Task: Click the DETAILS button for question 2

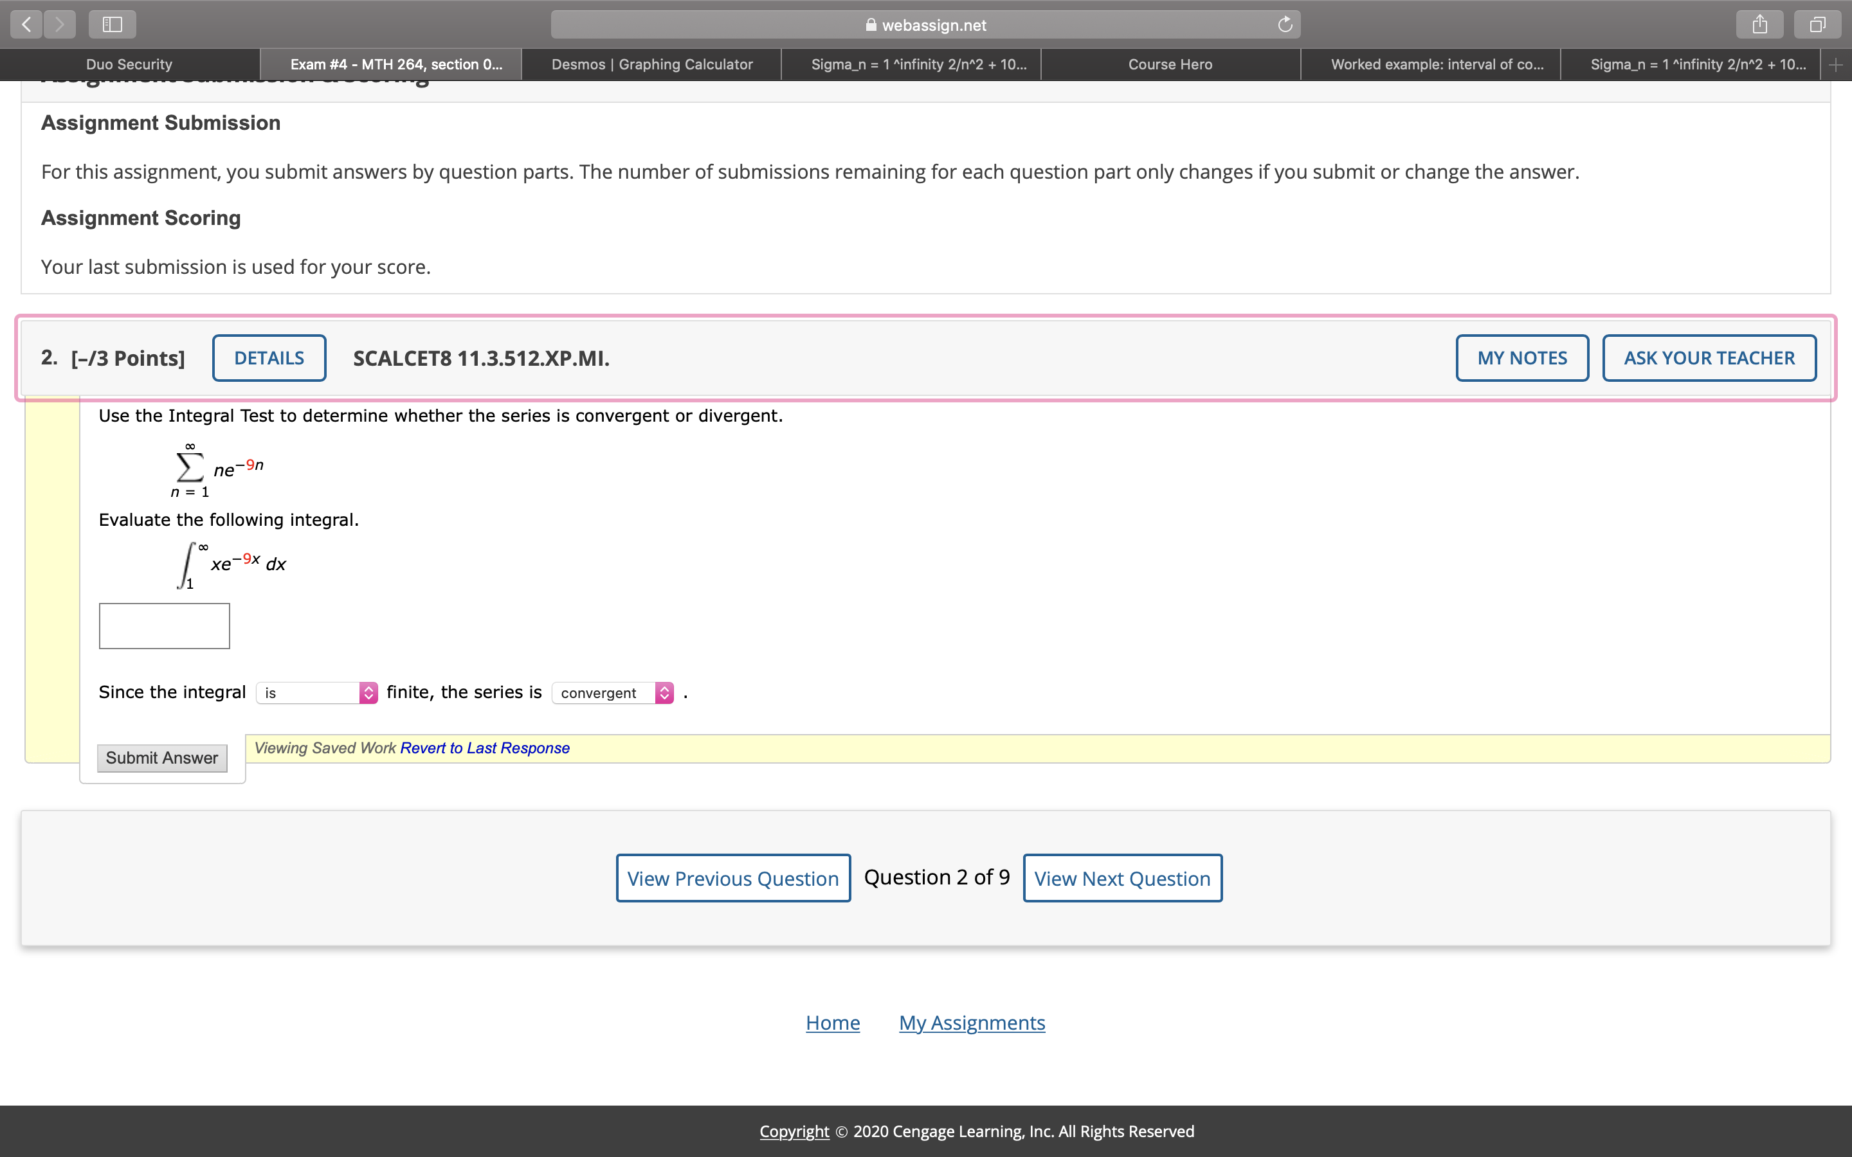Action: pyautogui.click(x=269, y=357)
